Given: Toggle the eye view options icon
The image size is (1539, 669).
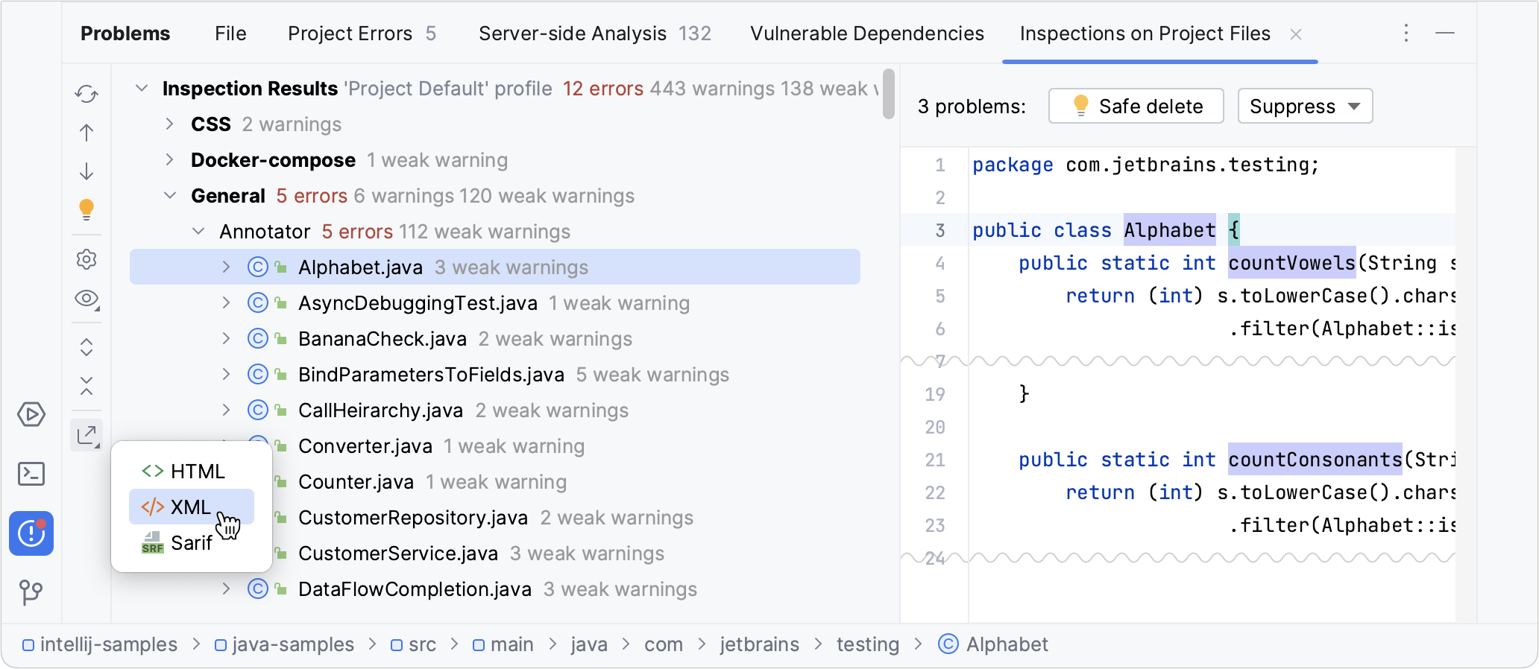Looking at the screenshot, I should (86, 299).
